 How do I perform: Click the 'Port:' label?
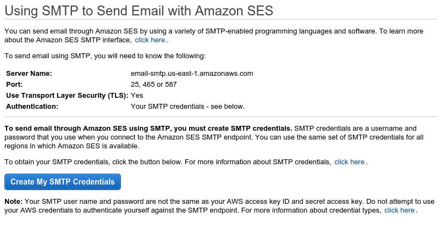[14, 85]
